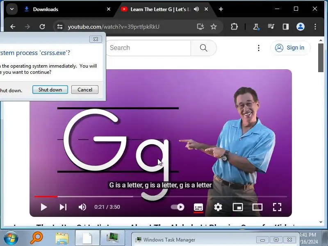
Task: Toggle the autoplay switch
Action: pos(178,207)
